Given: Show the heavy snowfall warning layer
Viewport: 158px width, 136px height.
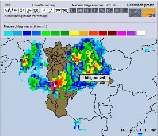Looking at the screenshot, I should pos(36,10).
